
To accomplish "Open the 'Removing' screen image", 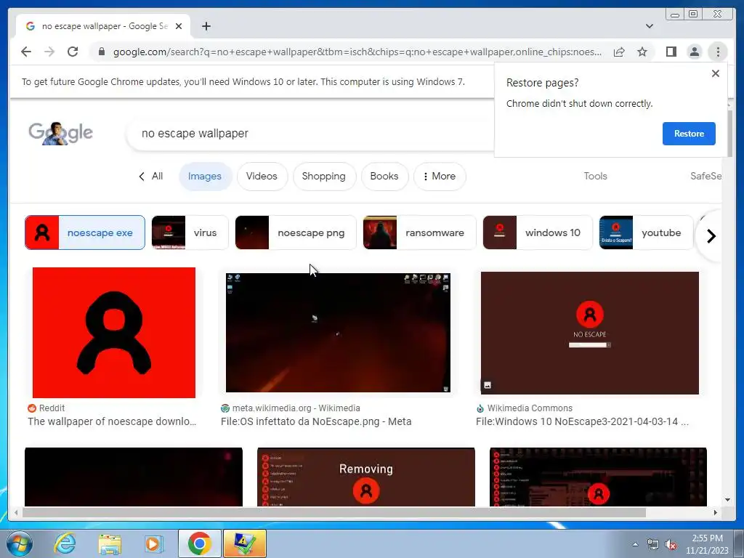I will (x=366, y=477).
